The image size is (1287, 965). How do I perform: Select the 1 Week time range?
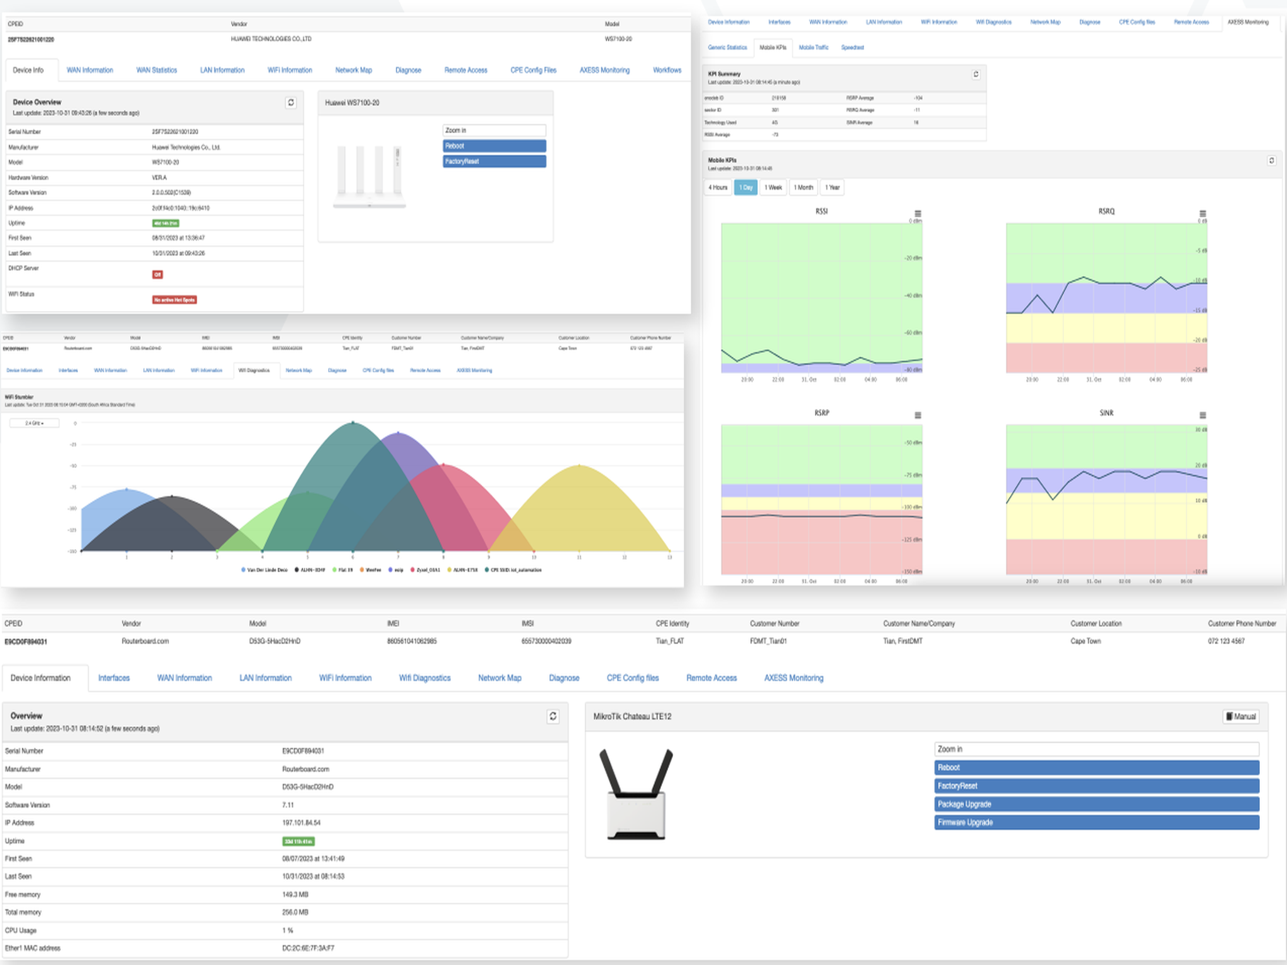[x=773, y=187]
